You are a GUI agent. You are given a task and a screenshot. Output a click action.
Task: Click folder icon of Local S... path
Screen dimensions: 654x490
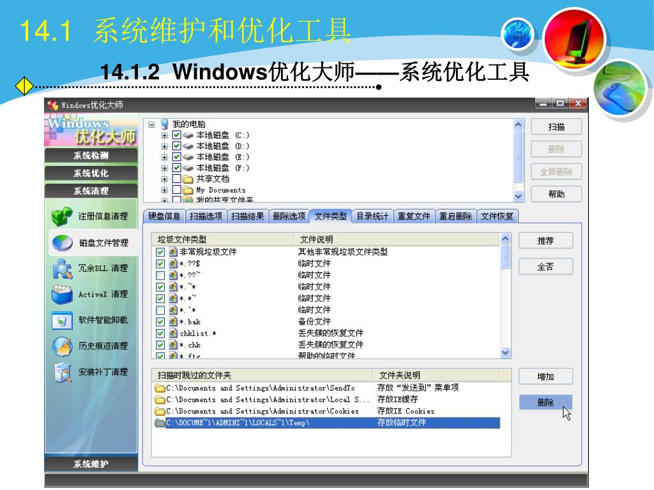click(x=160, y=399)
